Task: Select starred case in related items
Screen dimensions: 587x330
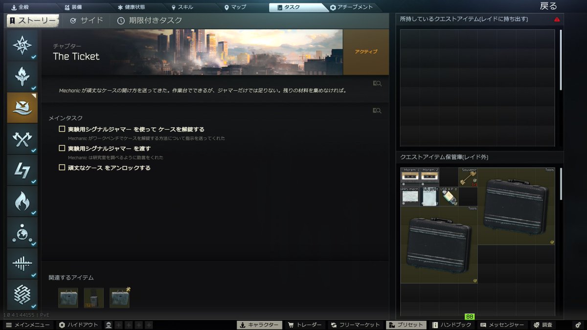Action: point(119,298)
